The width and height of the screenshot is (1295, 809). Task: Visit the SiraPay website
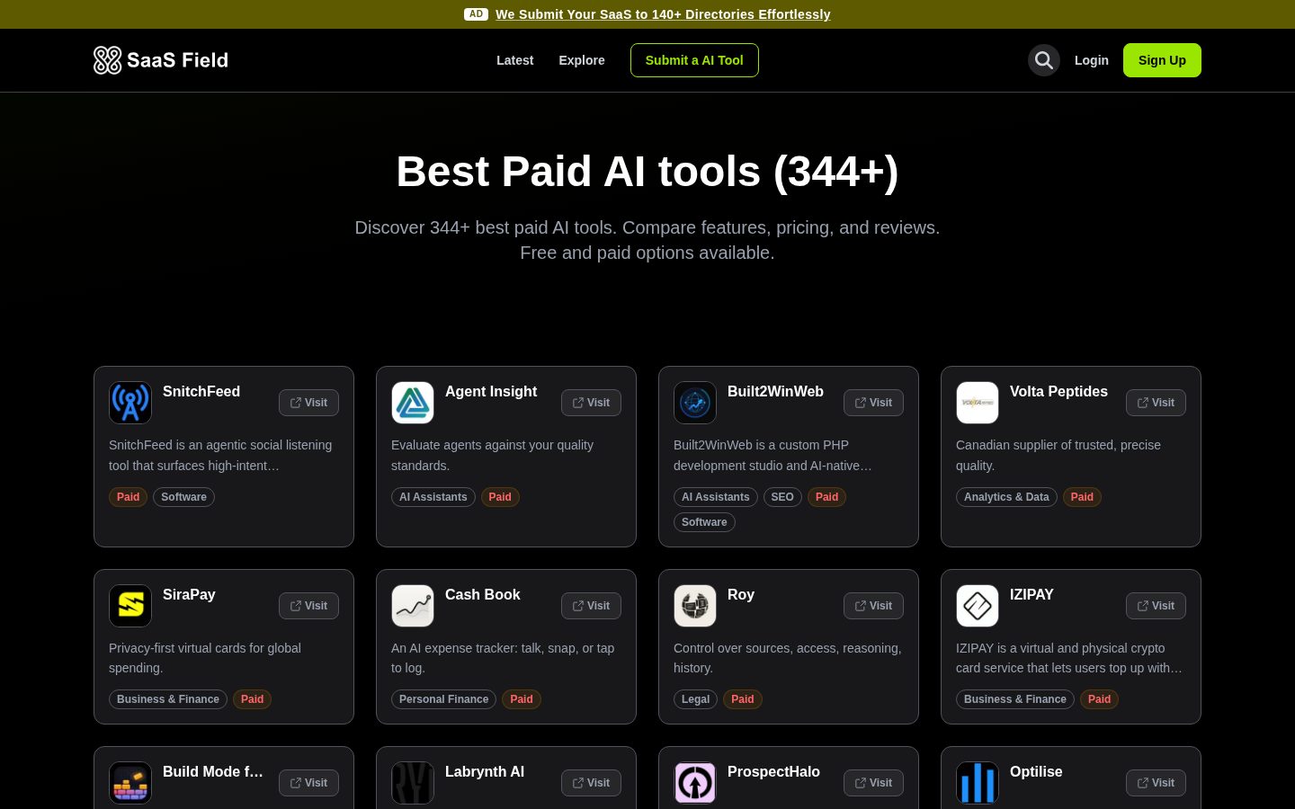(308, 606)
